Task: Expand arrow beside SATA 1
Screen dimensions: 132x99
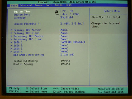Action: pos(11,42)
